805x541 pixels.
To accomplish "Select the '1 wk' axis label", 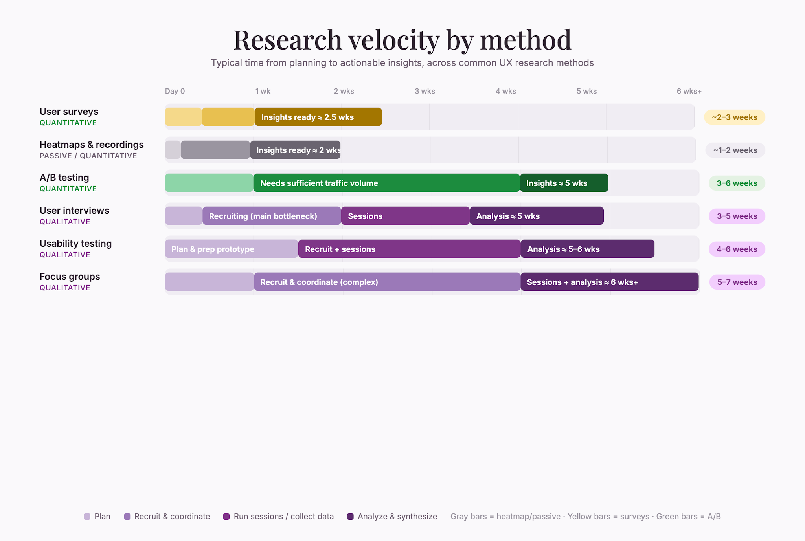I will tap(263, 91).
